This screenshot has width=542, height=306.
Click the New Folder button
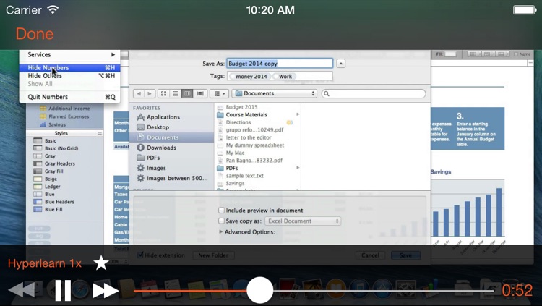pyautogui.click(x=213, y=255)
